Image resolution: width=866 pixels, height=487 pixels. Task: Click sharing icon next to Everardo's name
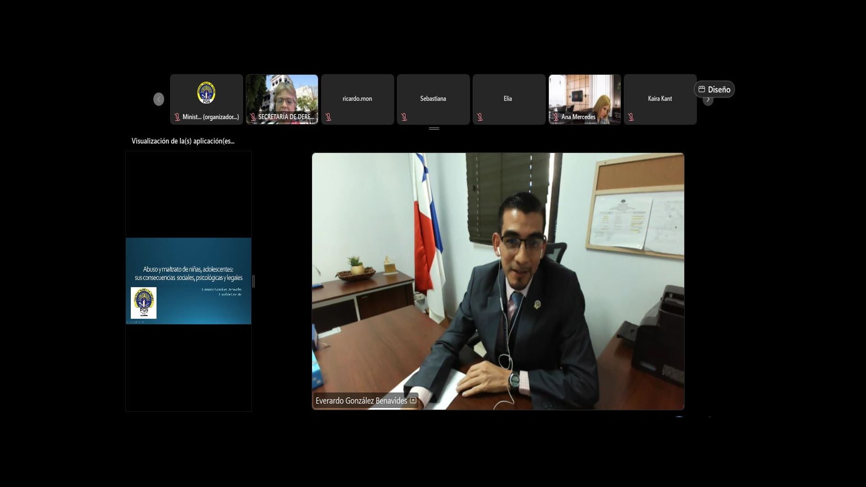tap(413, 400)
